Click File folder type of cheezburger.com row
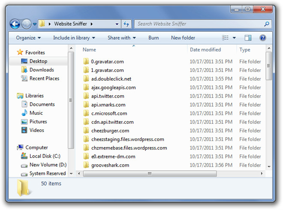 [x=250, y=131]
